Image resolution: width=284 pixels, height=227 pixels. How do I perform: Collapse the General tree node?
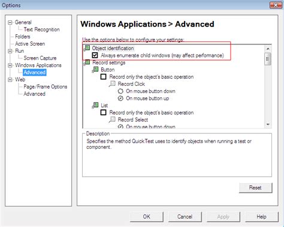coord(10,22)
